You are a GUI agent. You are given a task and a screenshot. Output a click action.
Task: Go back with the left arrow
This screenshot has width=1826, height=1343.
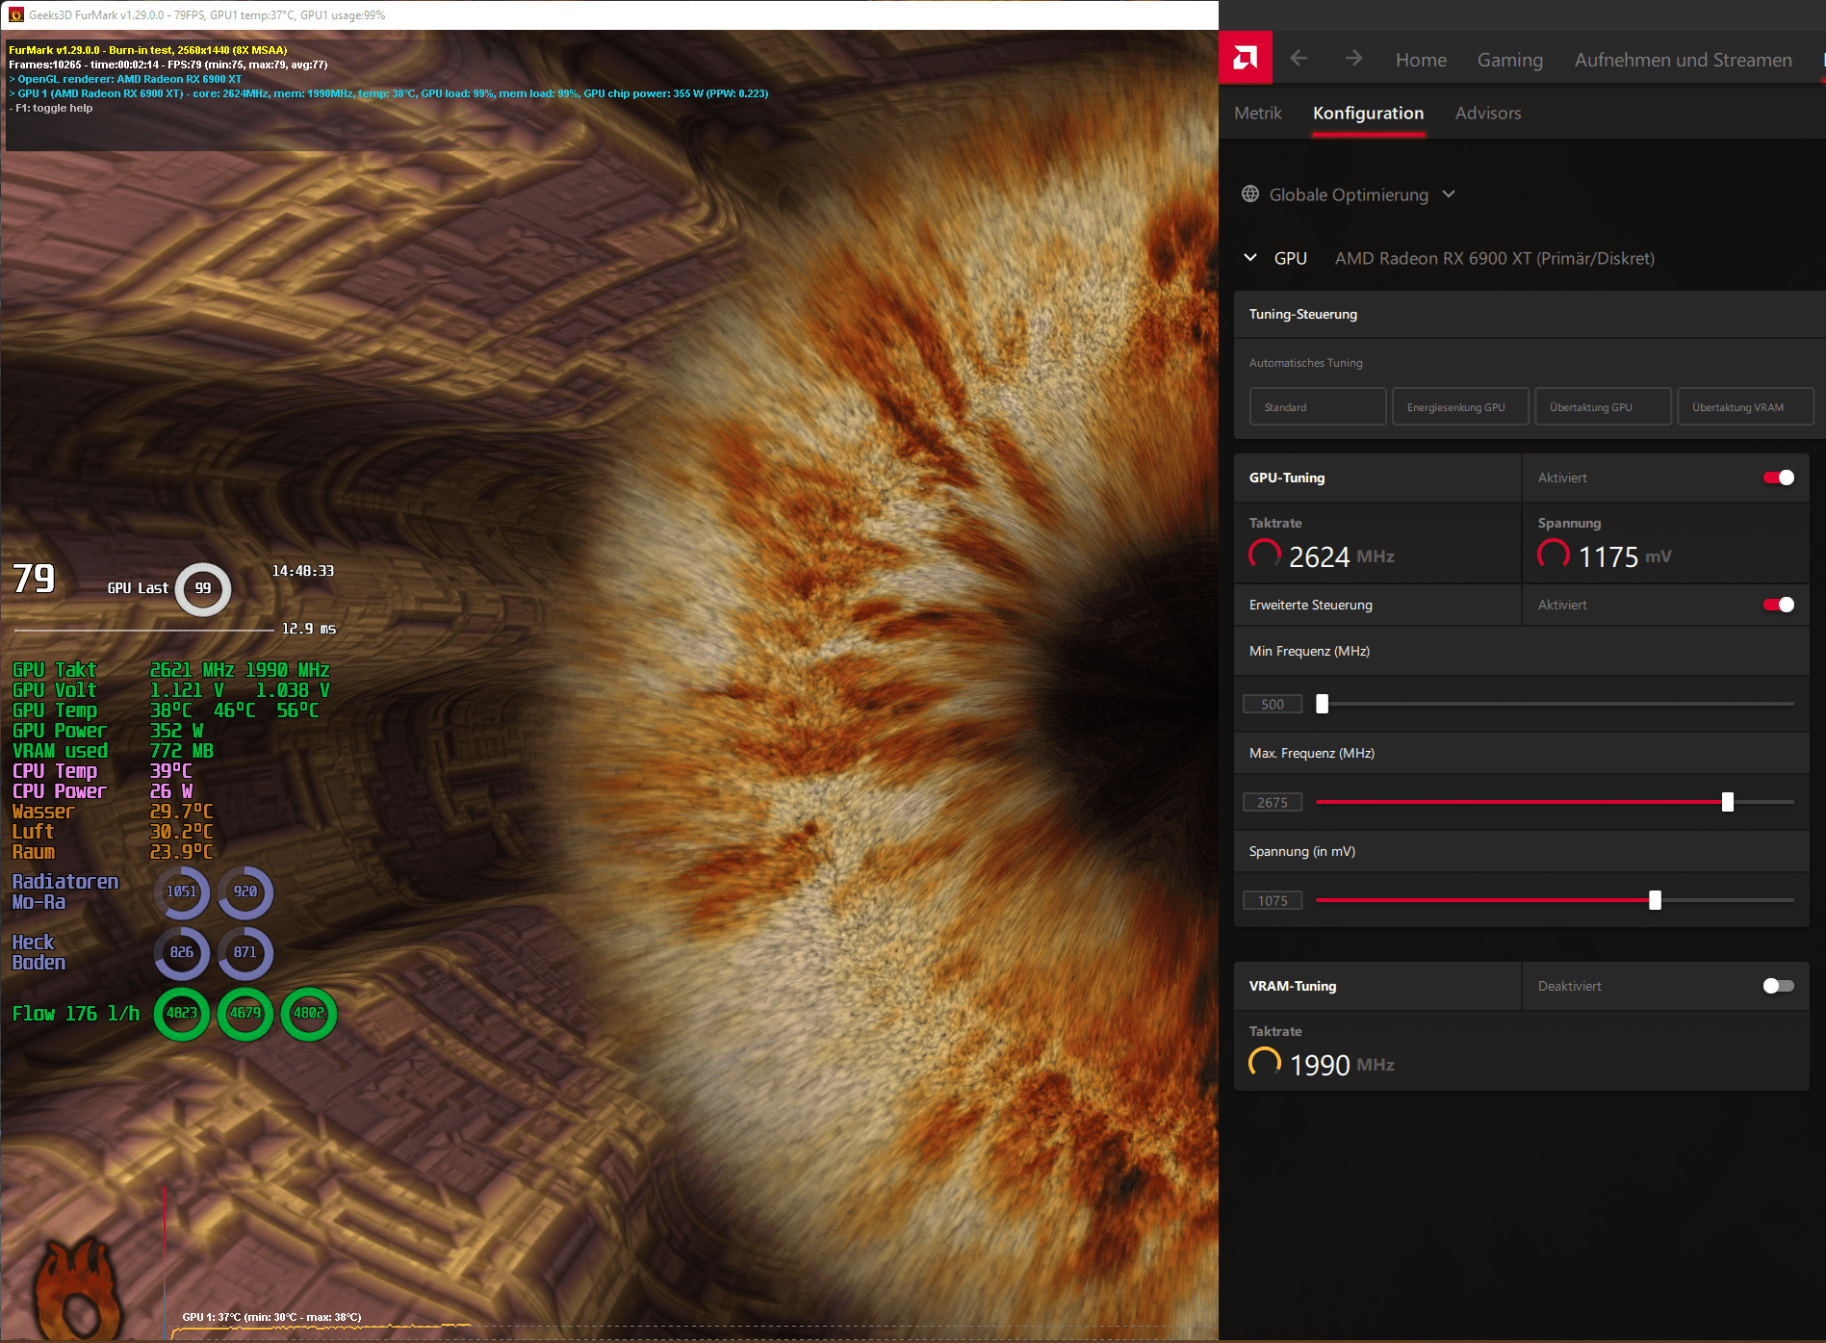(1299, 59)
